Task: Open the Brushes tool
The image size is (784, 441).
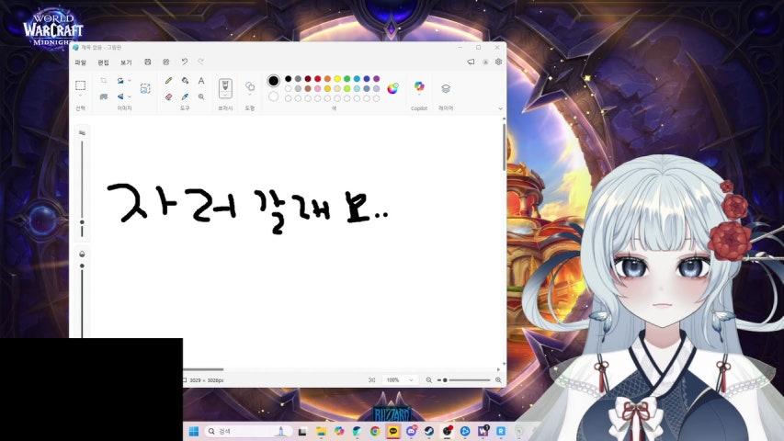Action: tap(225, 87)
